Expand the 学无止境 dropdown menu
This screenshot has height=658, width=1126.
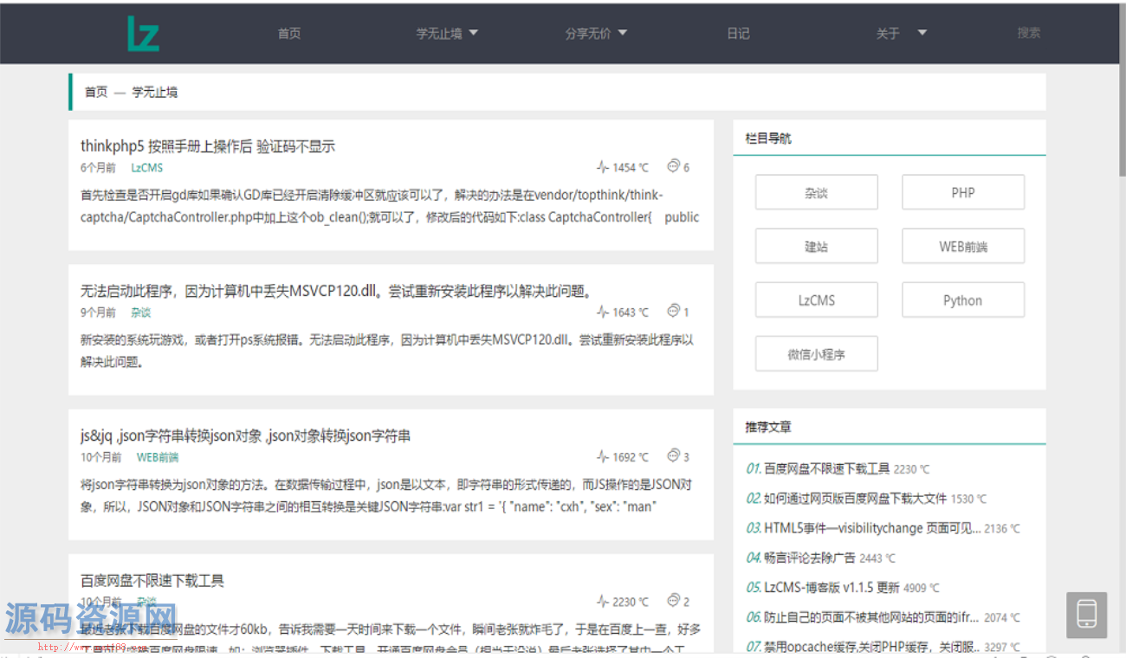tap(446, 33)
